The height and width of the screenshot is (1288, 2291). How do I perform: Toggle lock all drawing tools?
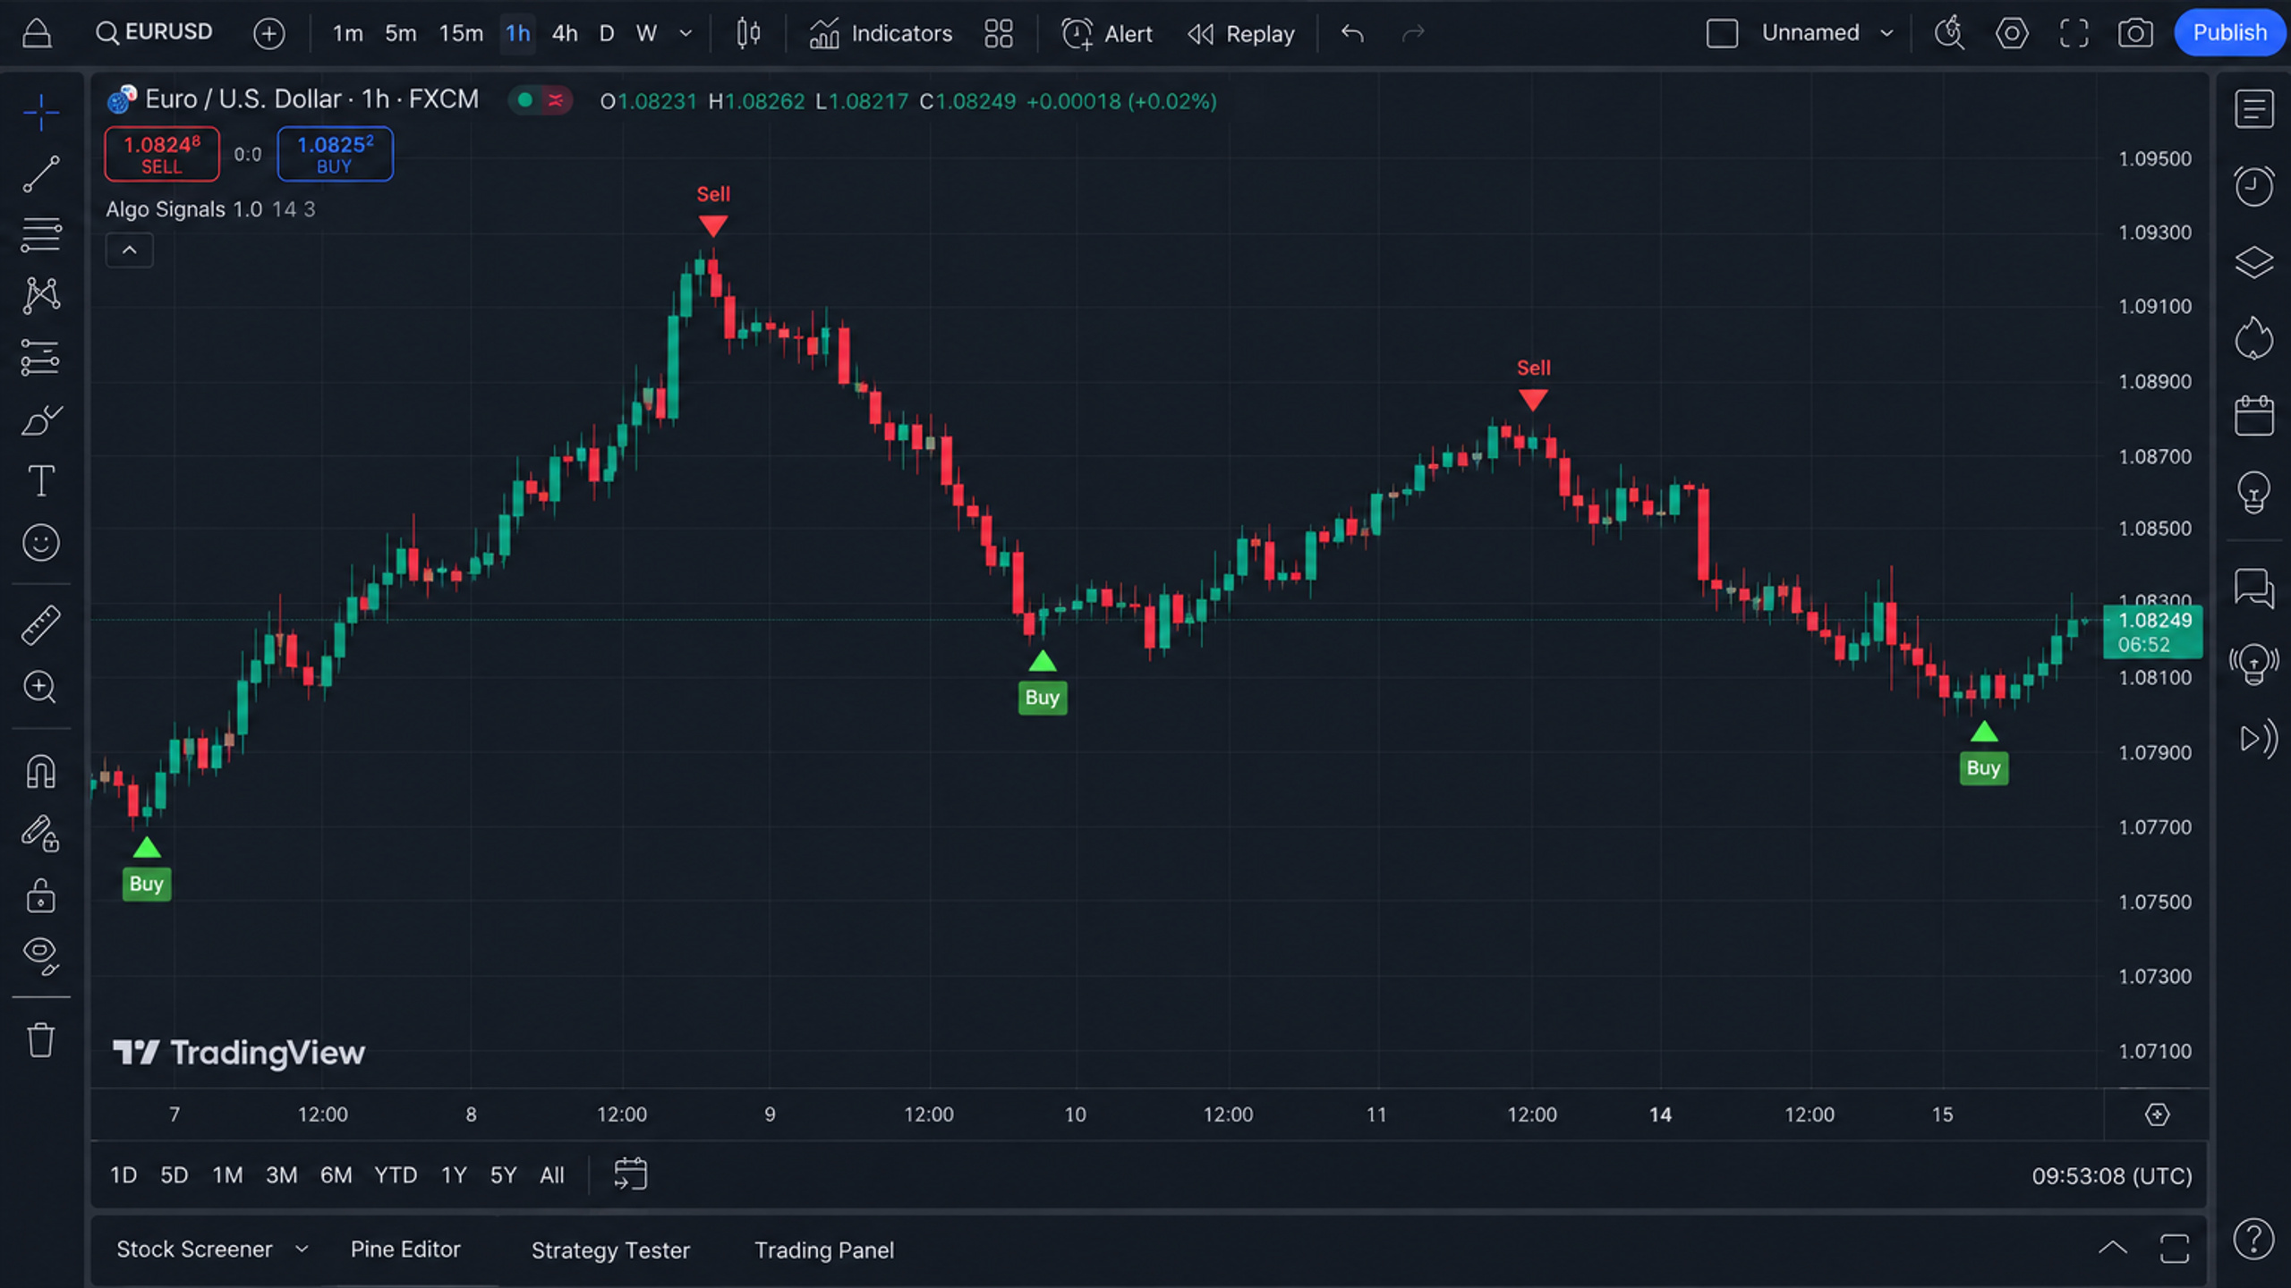(x=41, y=896)
